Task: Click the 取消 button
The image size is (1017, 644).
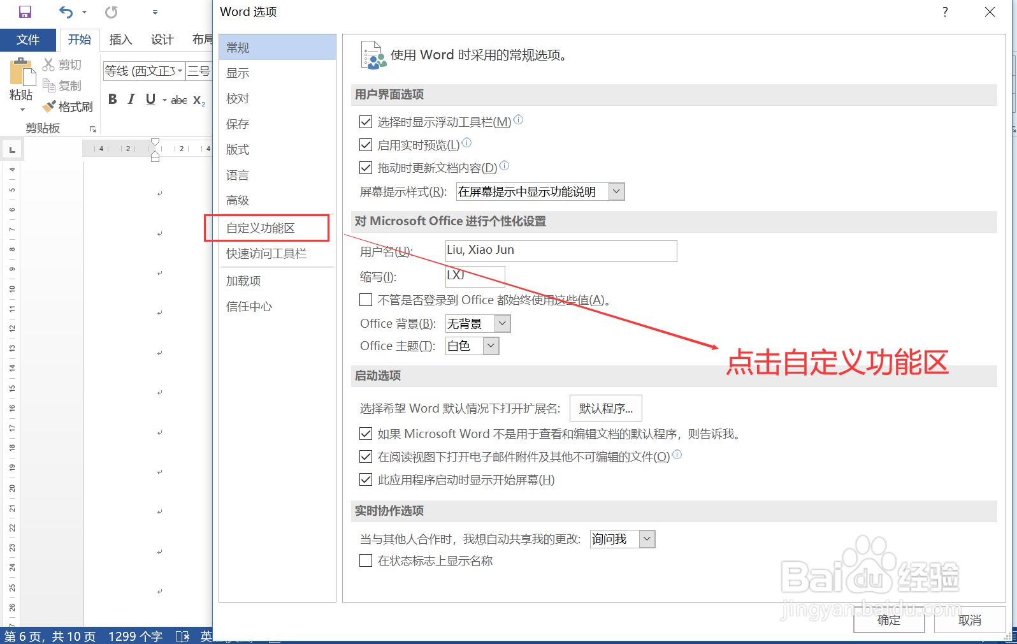Action: click(x=970, y=620)
